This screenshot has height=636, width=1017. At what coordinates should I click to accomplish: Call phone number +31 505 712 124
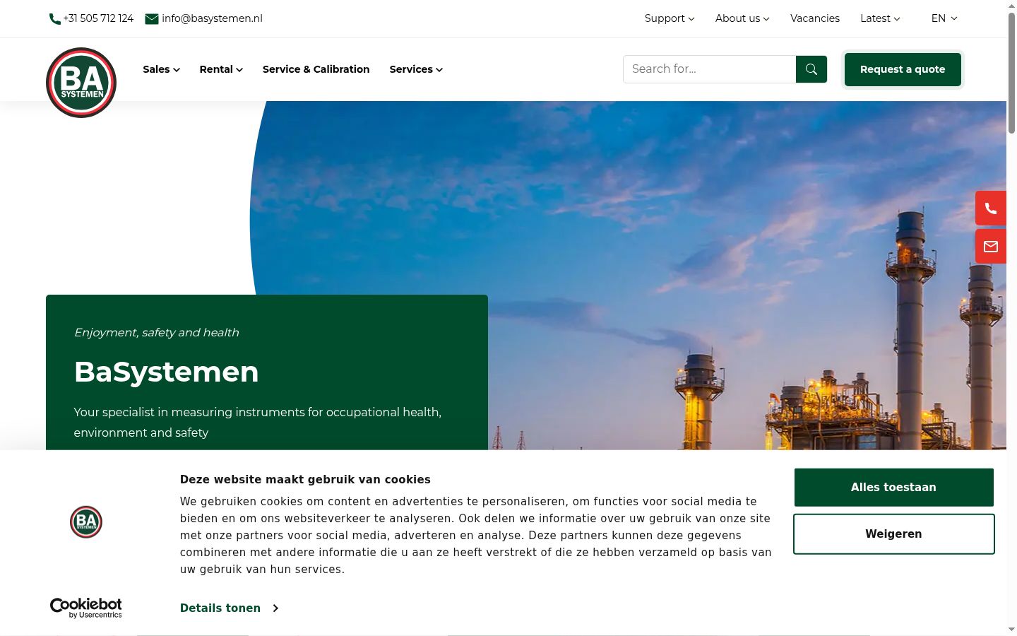click(x=98, y=18)
